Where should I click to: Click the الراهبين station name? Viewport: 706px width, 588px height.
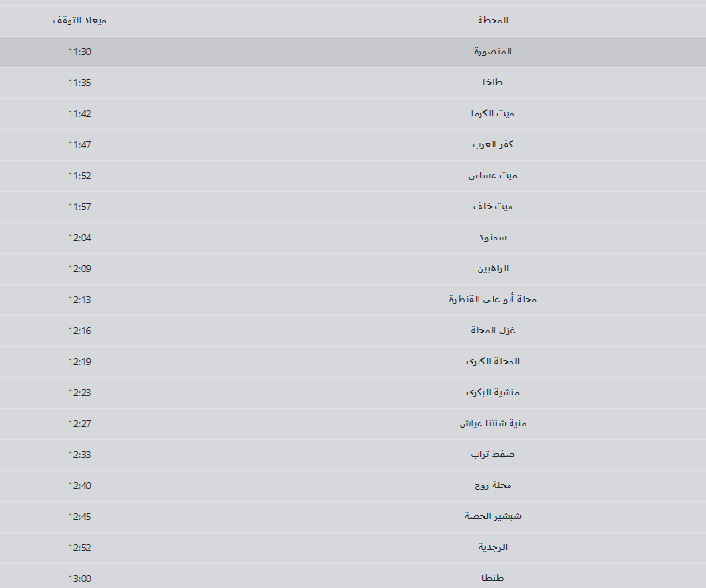click(493, 269)
